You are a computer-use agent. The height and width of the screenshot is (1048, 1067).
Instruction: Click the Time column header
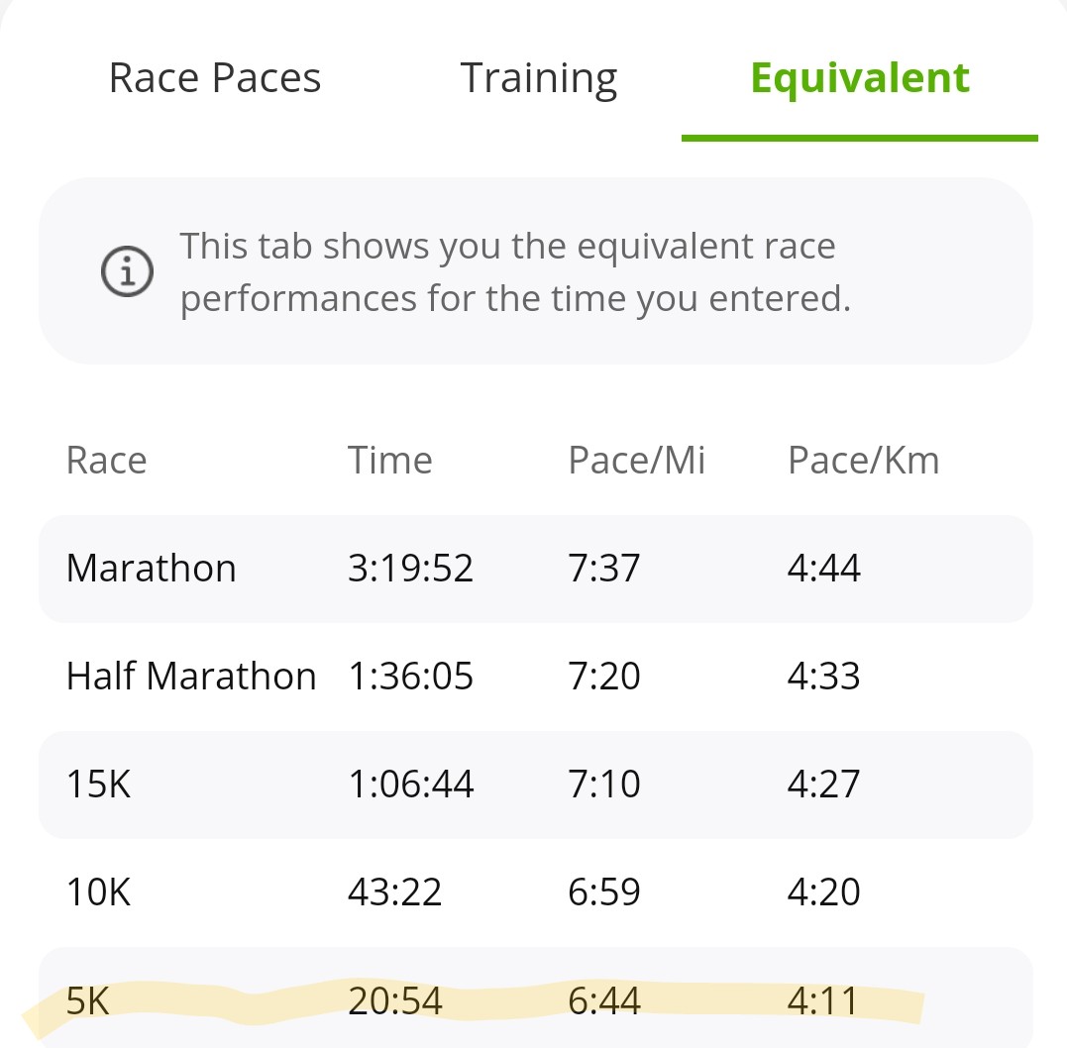389,461
